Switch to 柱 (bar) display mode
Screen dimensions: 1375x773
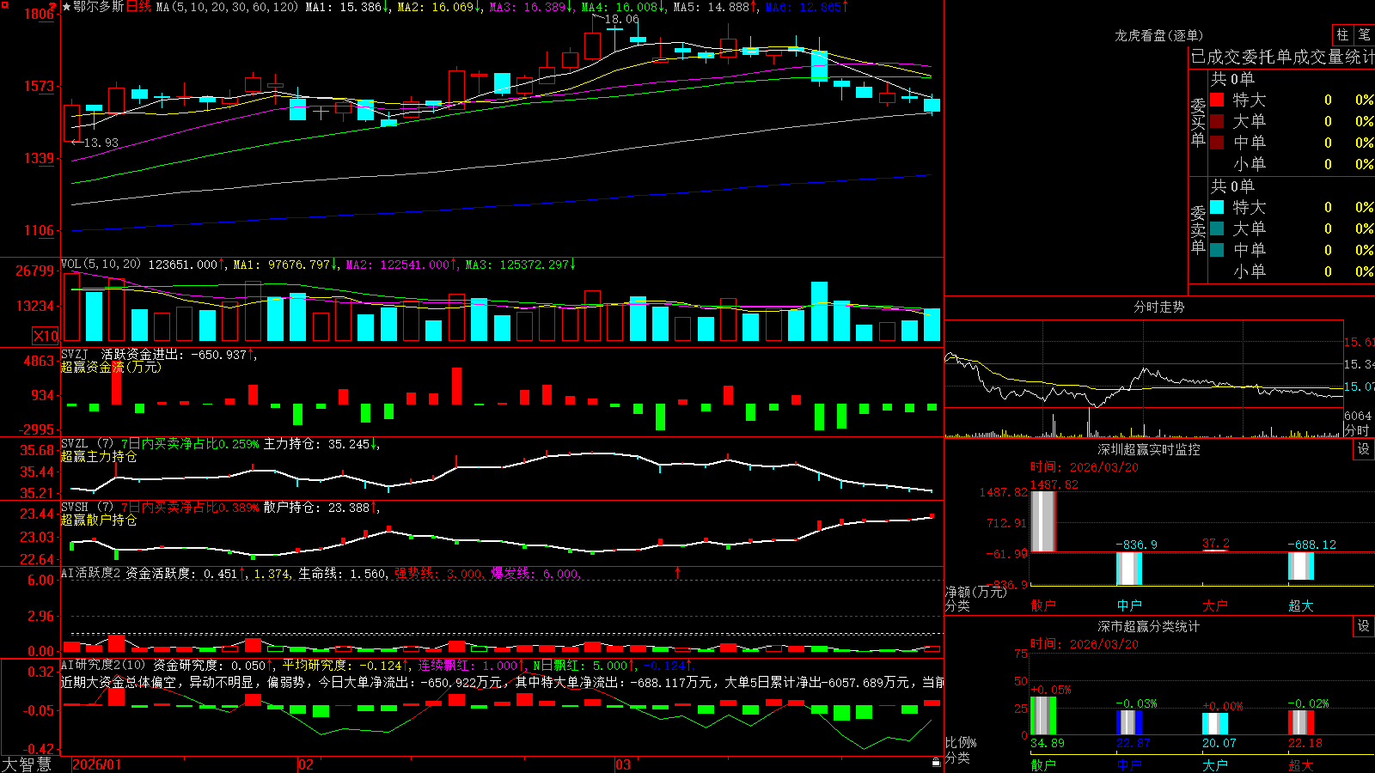1342,34
